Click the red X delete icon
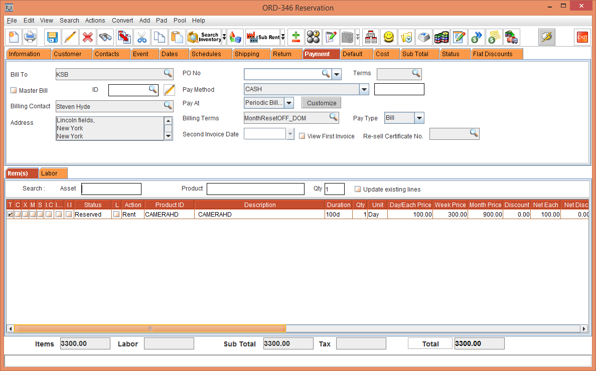The width and height of the screenshot is (596, 371). 88,37
